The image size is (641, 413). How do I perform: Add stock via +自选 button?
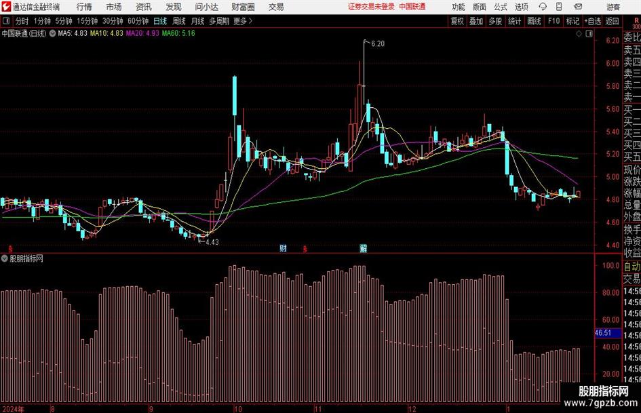[592, 21]
